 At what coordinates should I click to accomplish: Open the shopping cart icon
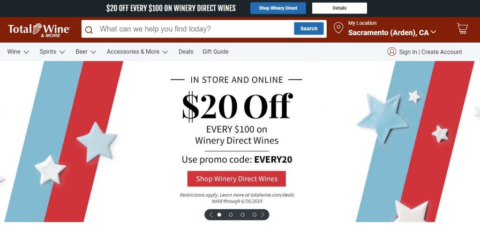[x=462, y=29]
